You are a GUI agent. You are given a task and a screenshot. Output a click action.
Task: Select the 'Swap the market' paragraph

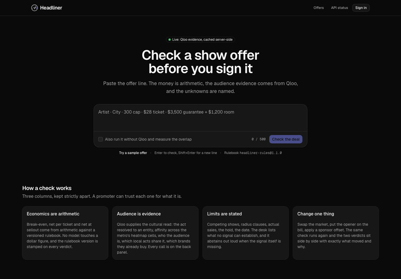click(334, 236)
